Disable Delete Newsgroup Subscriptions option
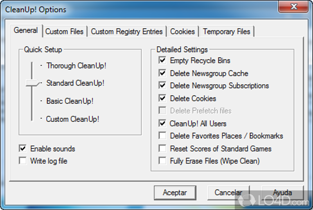 (162, 86)
